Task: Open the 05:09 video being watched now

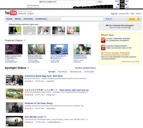Action: coord(15,30)
